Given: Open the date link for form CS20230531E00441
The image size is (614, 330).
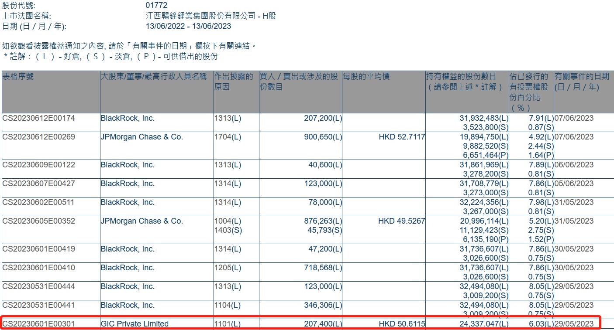Looking at the screenshot, I should pos(574,305).
